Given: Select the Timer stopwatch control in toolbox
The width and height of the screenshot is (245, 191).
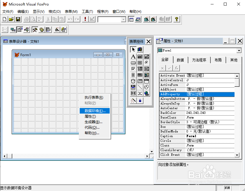Looking at the screenshot, I should (133, 81).
